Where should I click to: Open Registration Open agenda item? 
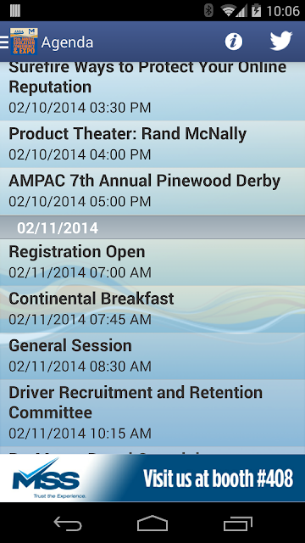(x=152, y=262)
